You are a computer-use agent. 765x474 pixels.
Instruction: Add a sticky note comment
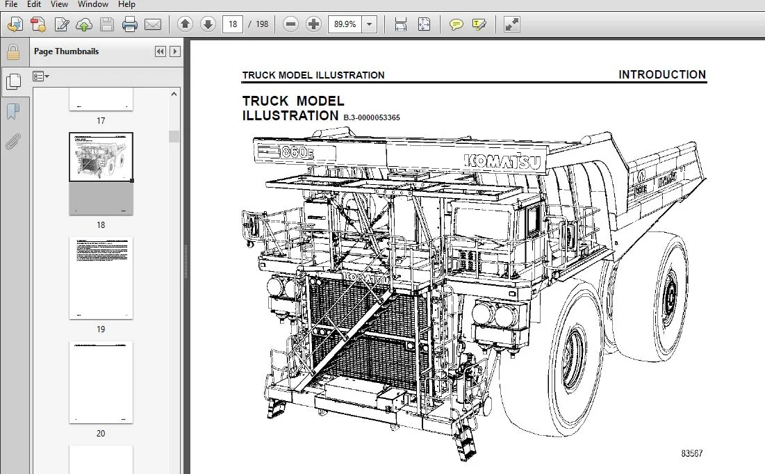456,24
